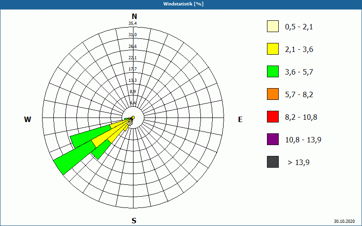362x226 pixels.
Task: Click the date 30.10.2020
Action: coord(344,221)
